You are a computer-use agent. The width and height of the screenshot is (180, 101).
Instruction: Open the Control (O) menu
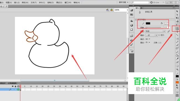[50, 2]
